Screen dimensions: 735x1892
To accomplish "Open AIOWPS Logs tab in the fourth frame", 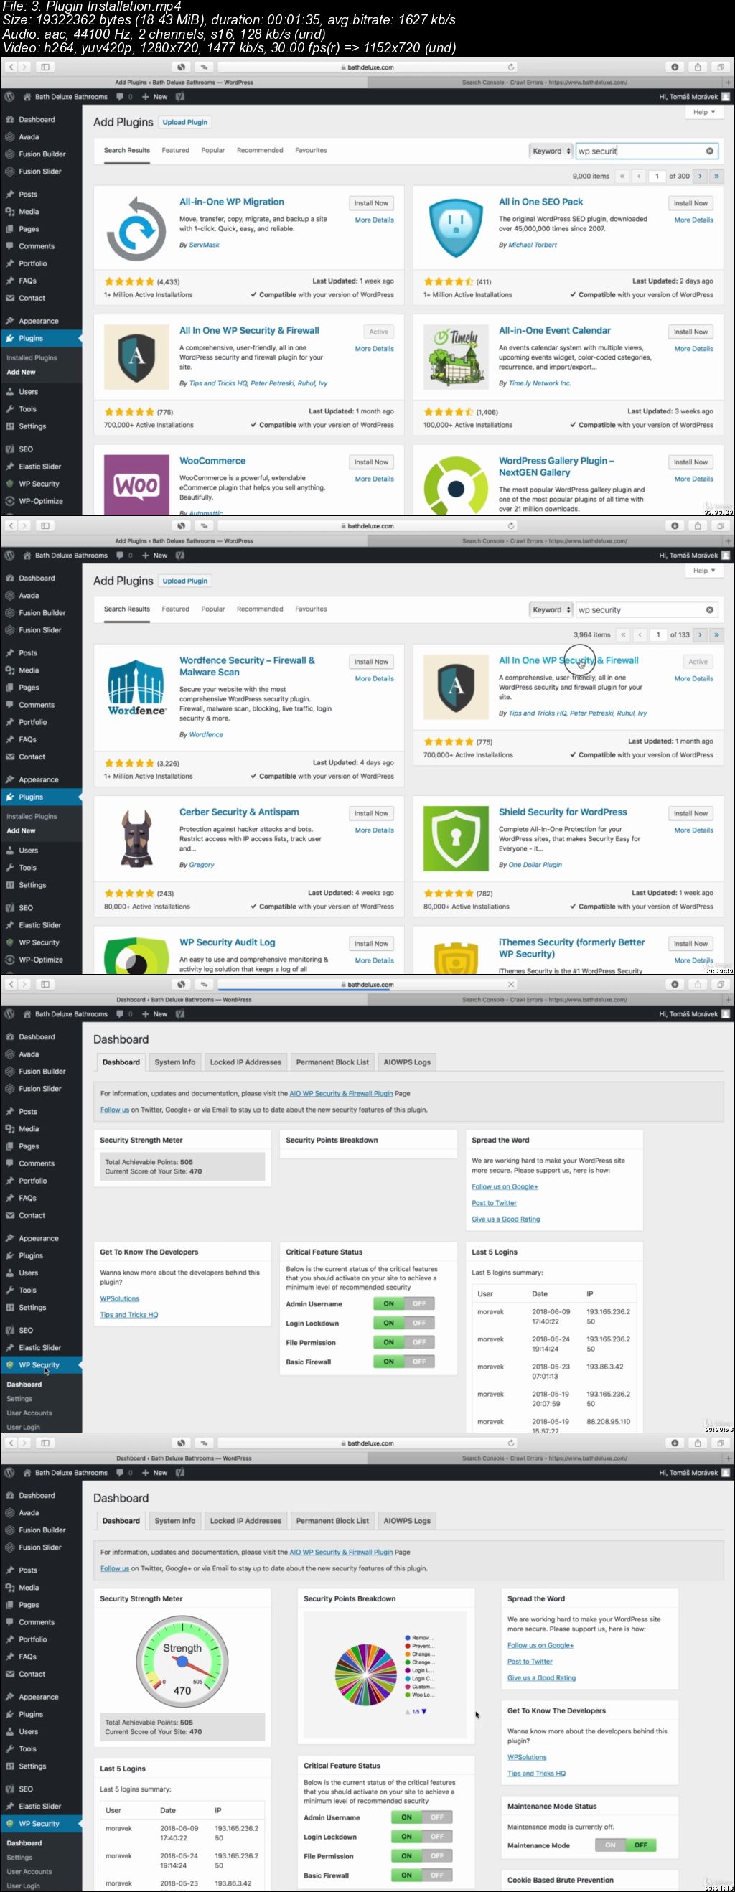I will click(x=407, y=1520).
